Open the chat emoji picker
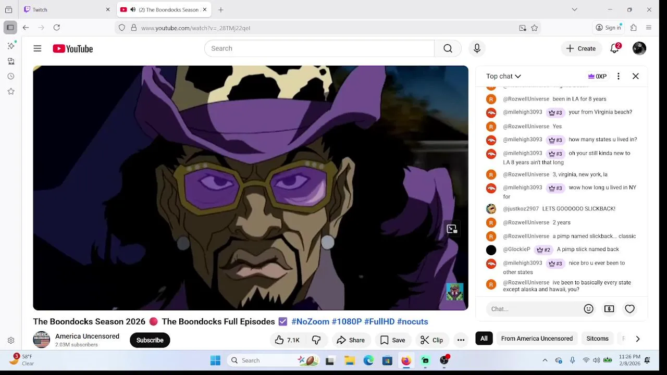Screen dimensions: 667x375 [x=589, y=309]
